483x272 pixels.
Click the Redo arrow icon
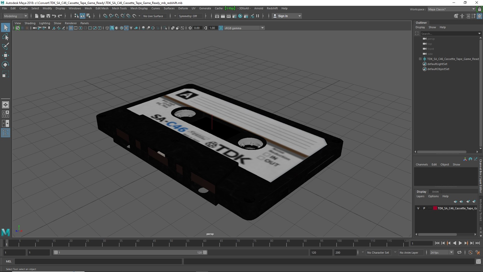click(60, 16)
